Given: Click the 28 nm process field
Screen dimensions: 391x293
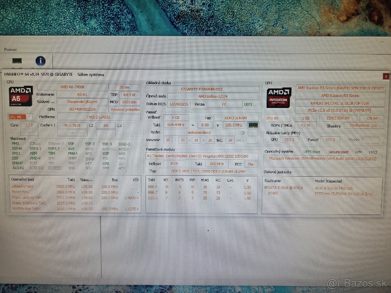Looking at the screenshot, I should click(124, 87).
